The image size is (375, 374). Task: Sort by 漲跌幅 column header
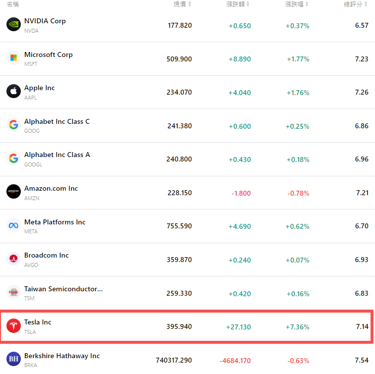[x=297, y=4]
